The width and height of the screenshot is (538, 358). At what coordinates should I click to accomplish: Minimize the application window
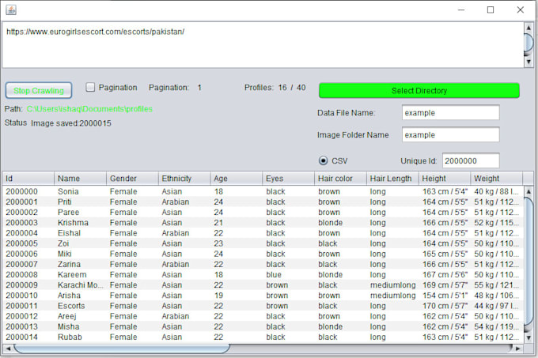[461, 10]
